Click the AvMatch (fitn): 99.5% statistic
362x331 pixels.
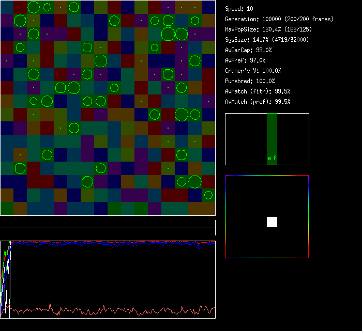(258, 91)
